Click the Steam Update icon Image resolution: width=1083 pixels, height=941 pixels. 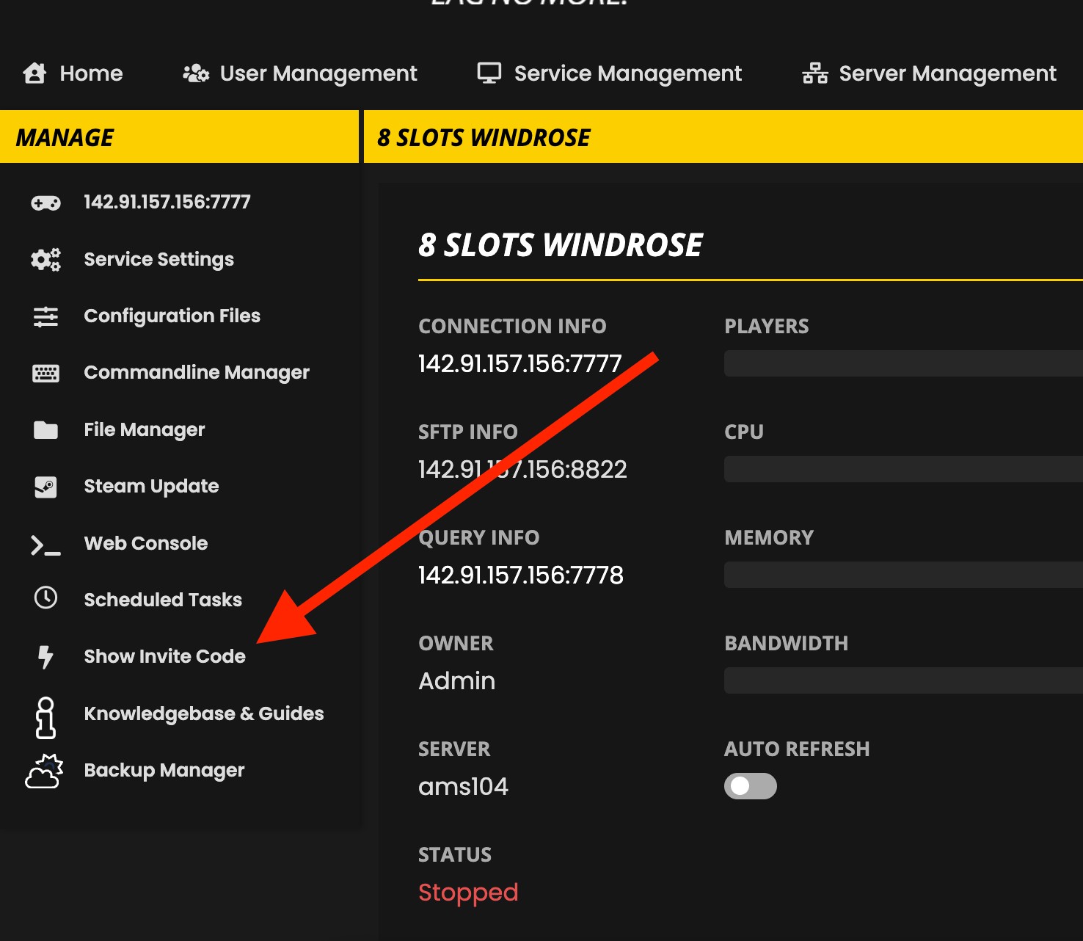(x=45, y=487)
